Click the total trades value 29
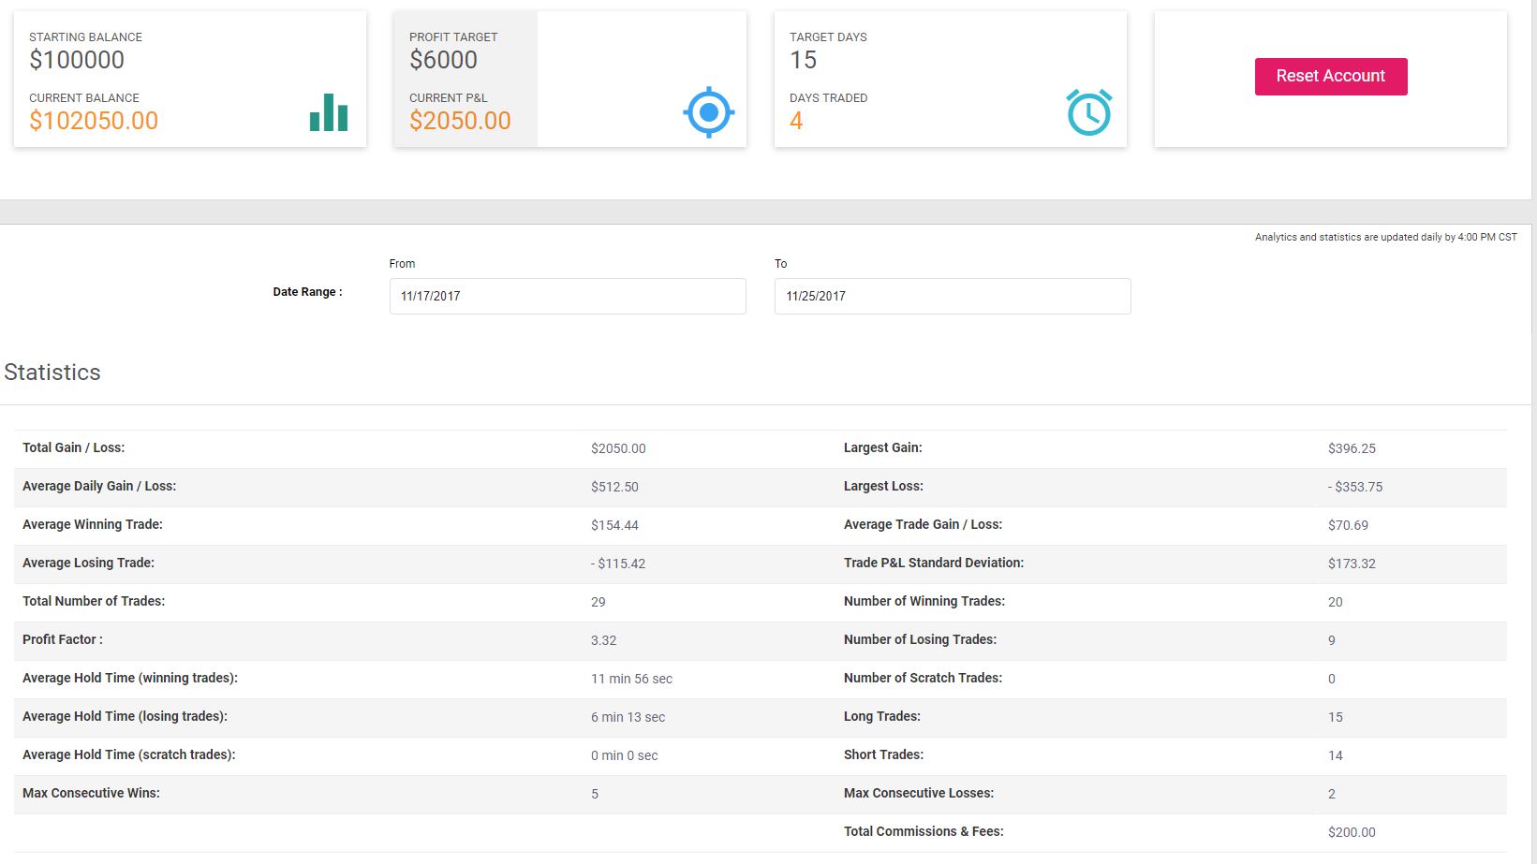 tap(599, 602)
